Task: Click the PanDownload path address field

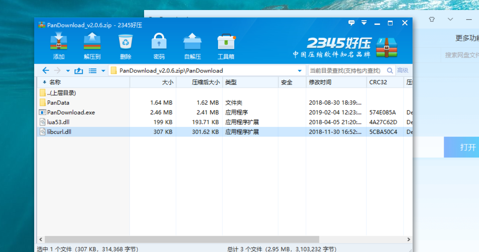Action: [x=206, y=71]
